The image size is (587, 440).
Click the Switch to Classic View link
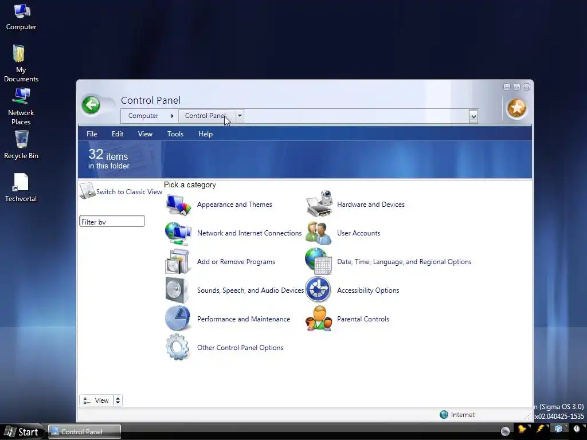click(129, 192)
